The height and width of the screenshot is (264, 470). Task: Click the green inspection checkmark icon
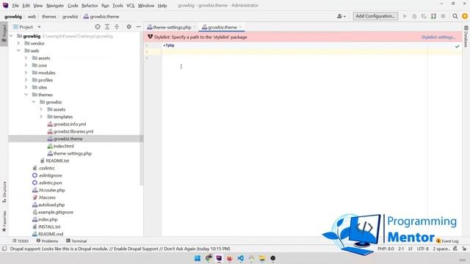(457, 46)
